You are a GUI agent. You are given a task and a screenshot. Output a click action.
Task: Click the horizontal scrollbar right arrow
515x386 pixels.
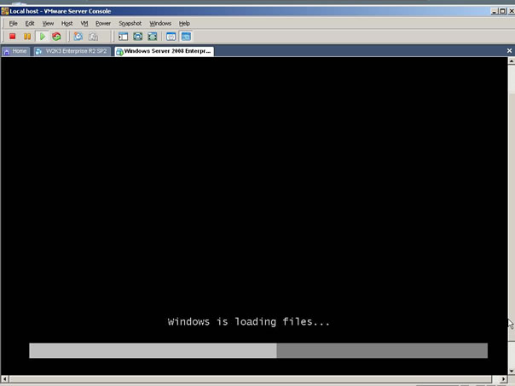(501, 379)
